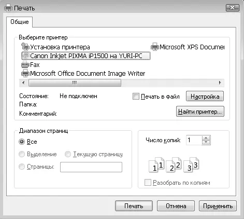Click right arrow of printer list scrollbar
The width and height of the screenshot is (244, 219).
(x=220, y=83)
